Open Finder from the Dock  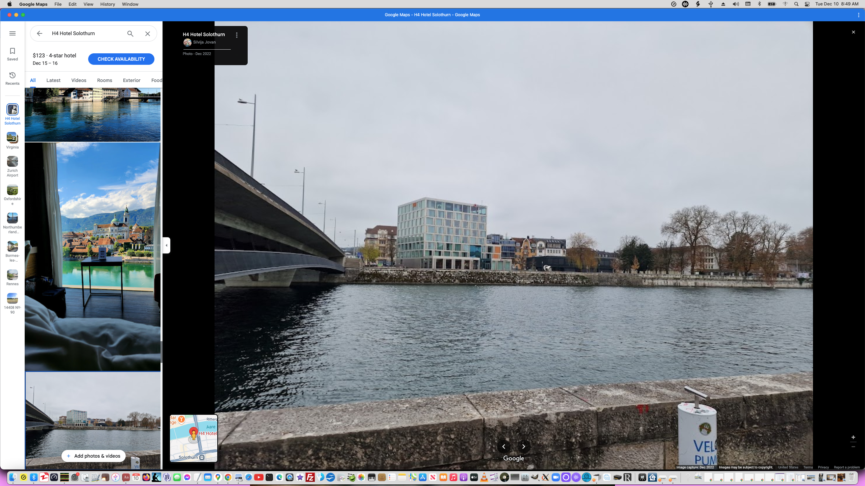point(13,477)
